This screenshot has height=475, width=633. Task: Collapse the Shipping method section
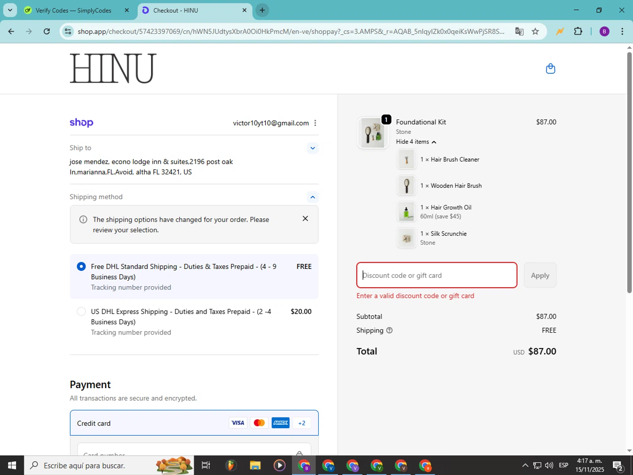(312, 197)
